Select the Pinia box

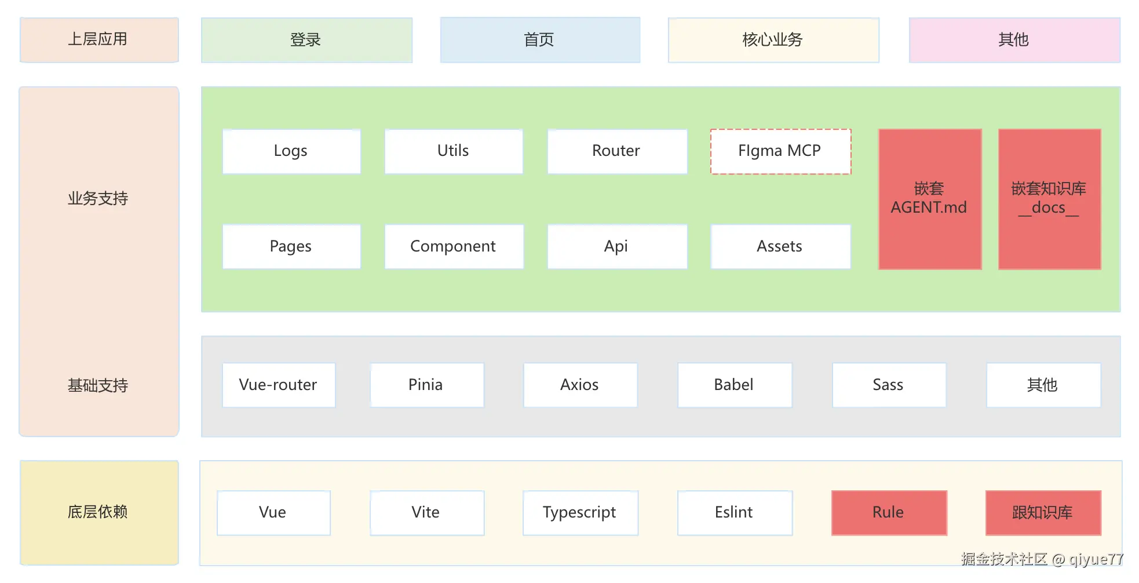tap(427, 385)
